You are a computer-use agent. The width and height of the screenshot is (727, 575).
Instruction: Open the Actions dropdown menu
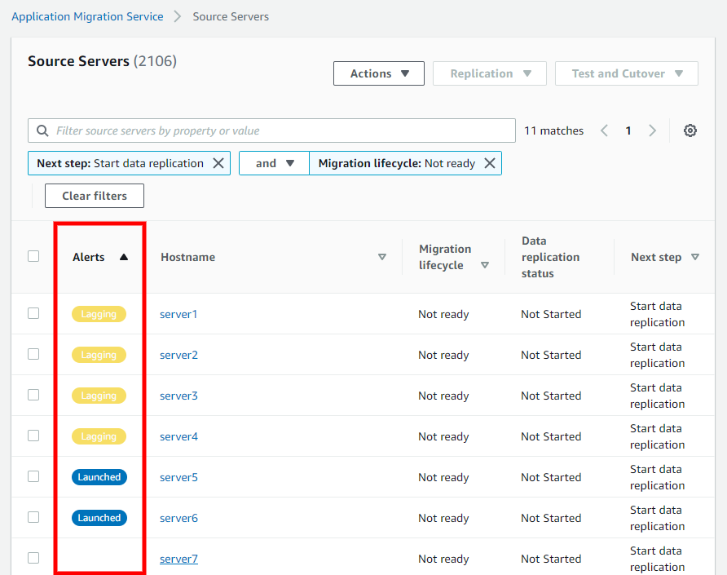tap(379, 73)
